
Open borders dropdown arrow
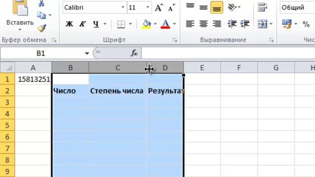pos(130,24)
